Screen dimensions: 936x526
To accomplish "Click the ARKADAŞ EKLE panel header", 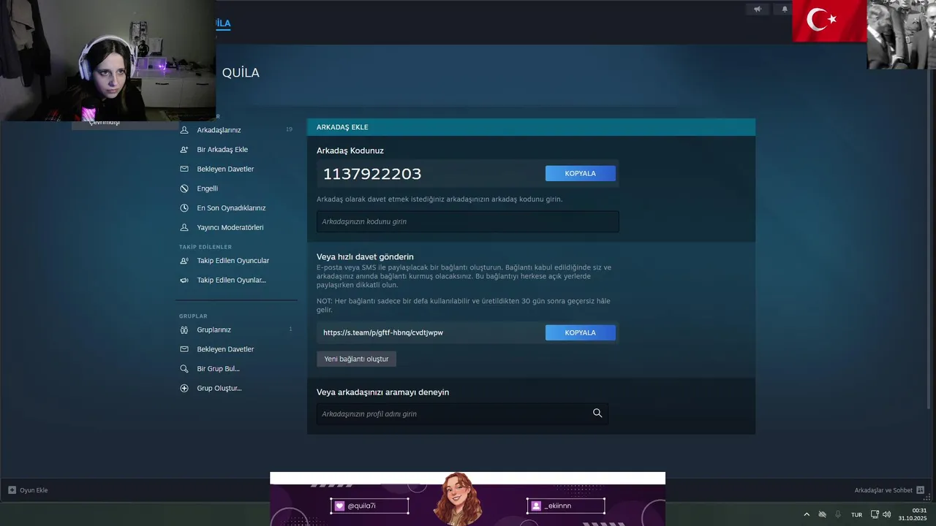I will (x=531, y=127).
